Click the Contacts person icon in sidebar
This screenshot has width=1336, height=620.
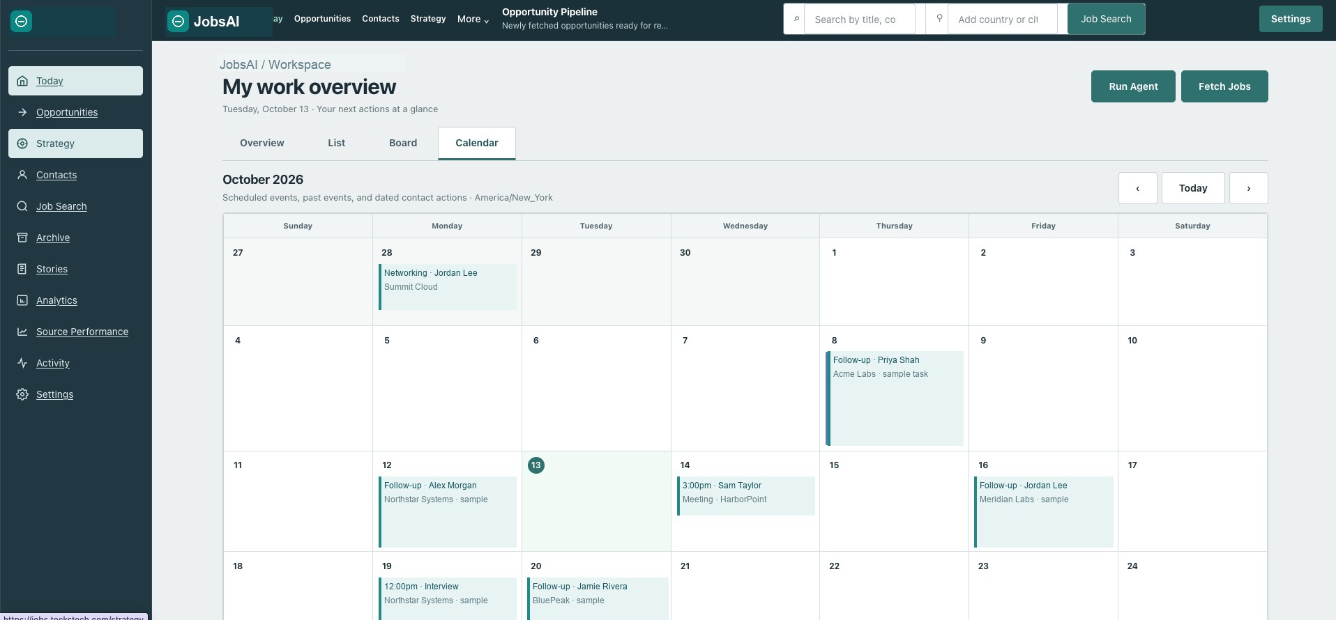click(x=22, y=175)
